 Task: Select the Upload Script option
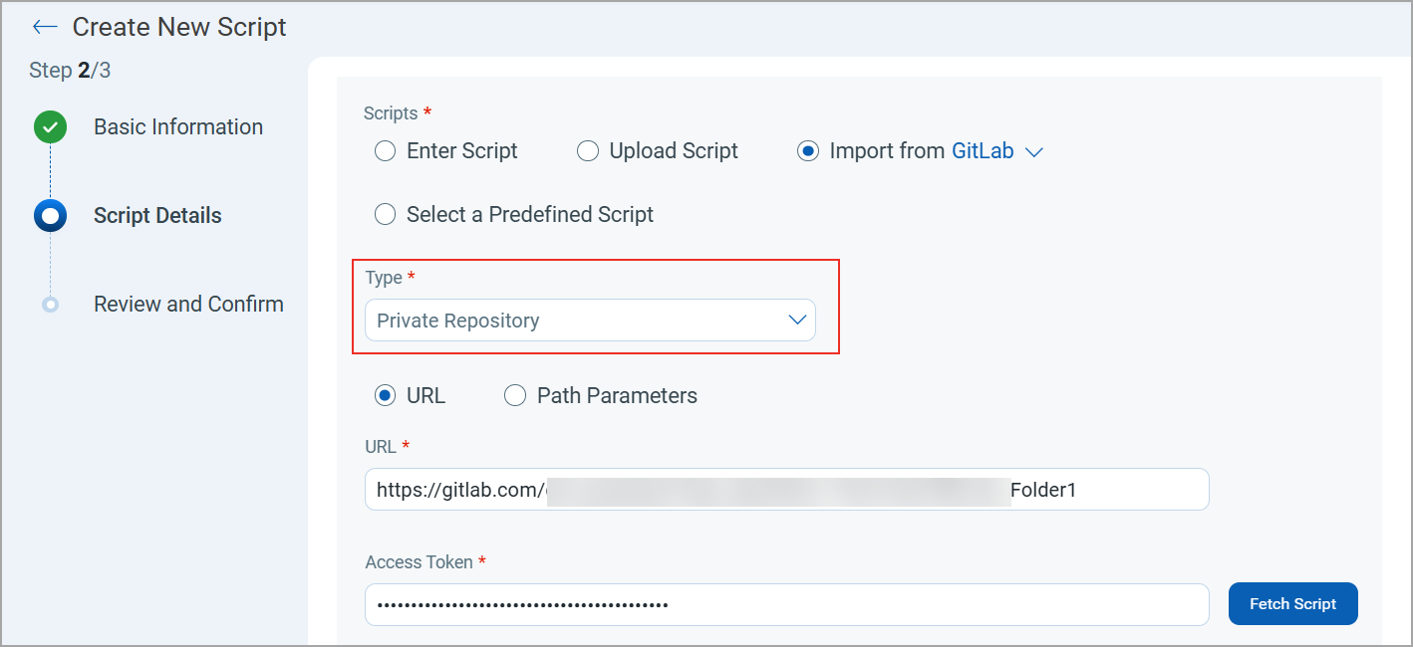coord(588,151)
